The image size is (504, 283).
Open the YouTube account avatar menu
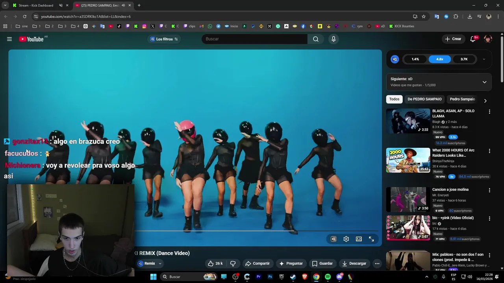click(x=488, y=39)
